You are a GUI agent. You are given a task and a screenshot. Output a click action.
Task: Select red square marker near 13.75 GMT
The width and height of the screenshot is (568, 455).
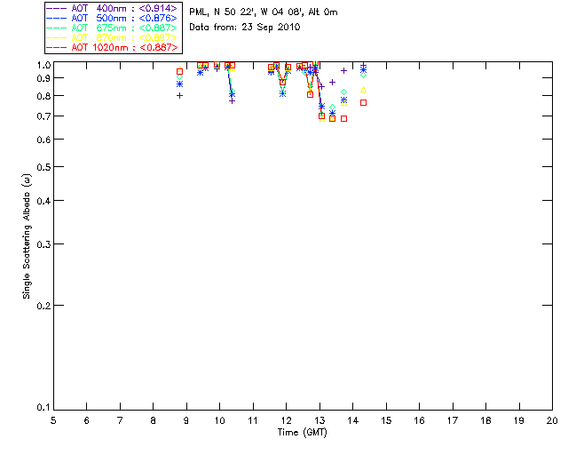tap(343, 119)
